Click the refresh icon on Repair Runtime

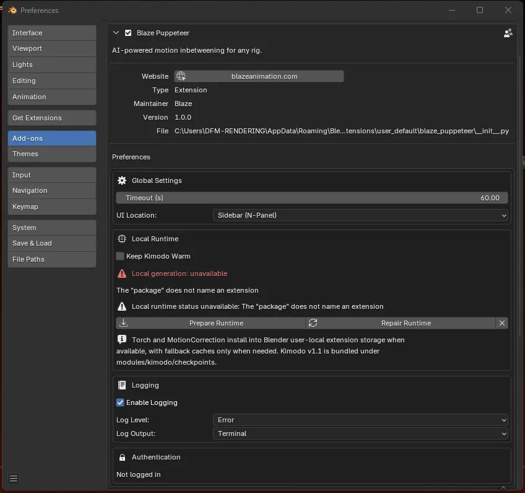[x=313, y=323]
